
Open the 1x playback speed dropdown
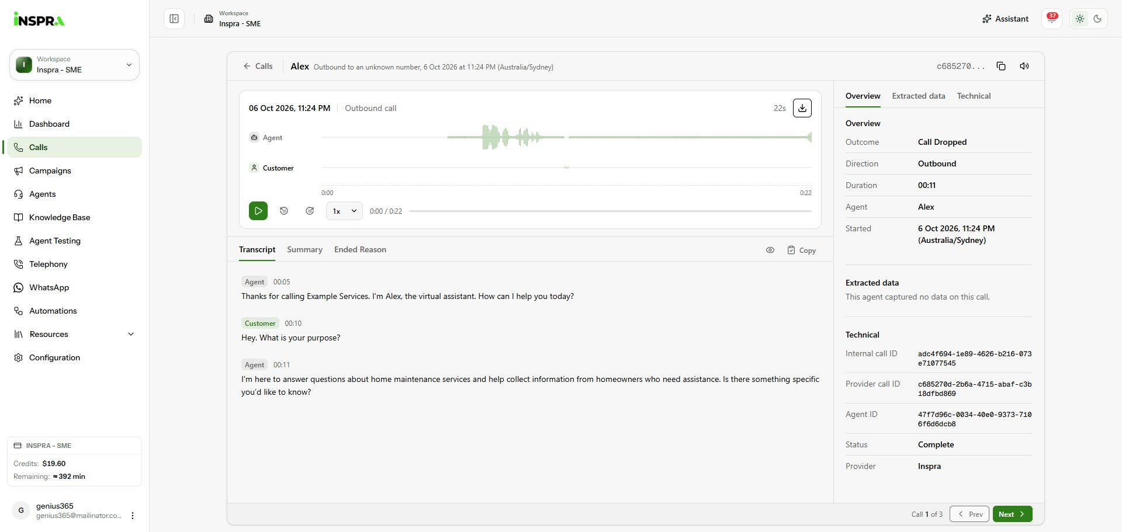pyautogui.click(x=344, y=211)
